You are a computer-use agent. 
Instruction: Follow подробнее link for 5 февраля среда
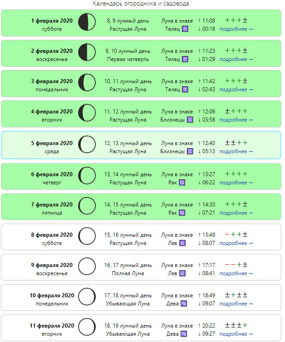pyautogui.click(x=236, y=152)
